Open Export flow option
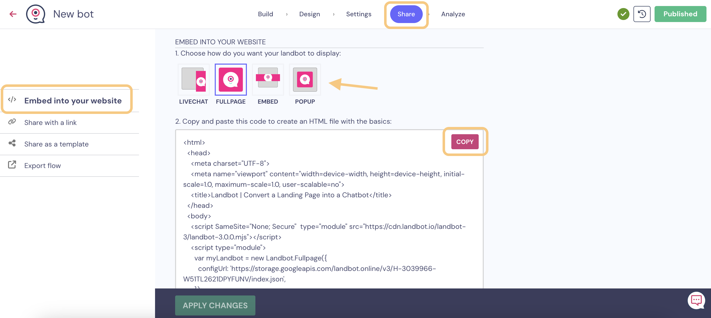This screenshot has width=711, height=318. [x=69, y=165]
